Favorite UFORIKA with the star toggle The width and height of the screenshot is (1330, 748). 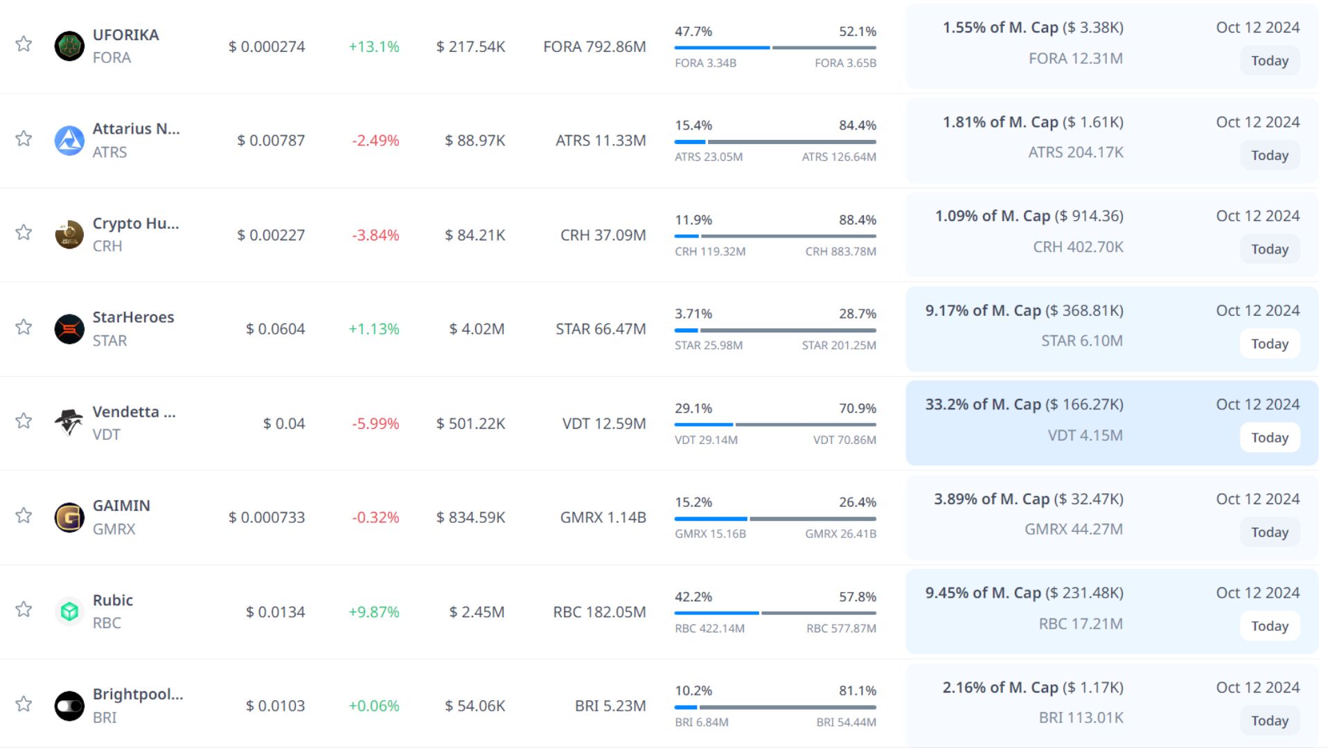pos(24,44)
